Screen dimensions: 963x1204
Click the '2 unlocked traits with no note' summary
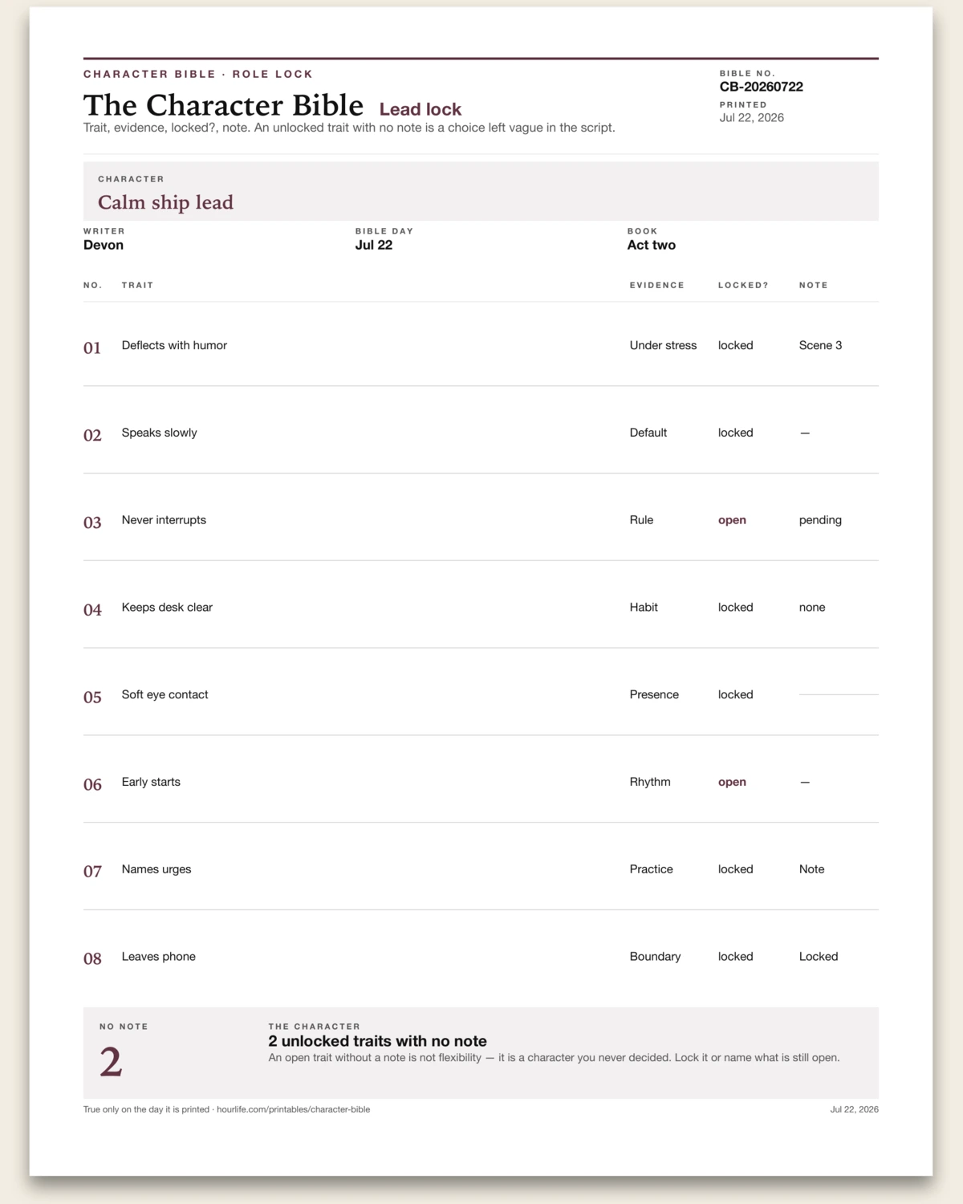click(x=377, y=1041)
